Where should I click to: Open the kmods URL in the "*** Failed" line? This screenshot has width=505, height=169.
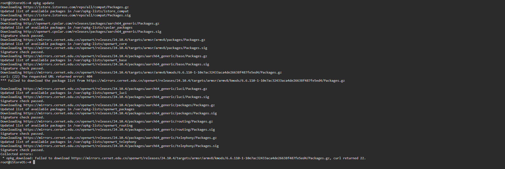click(x=216, y=81)
